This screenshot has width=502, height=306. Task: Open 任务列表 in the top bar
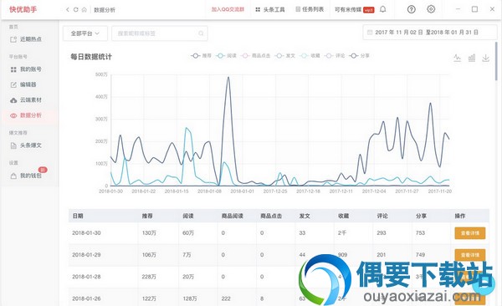pyautogui.click(x=313, y=9)
